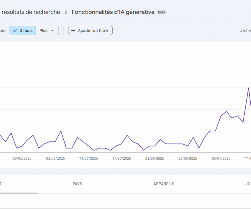Click the 05/06/2026 axis date label
Image resolution: width=251 pixels, height=209 pixels.
55,159
